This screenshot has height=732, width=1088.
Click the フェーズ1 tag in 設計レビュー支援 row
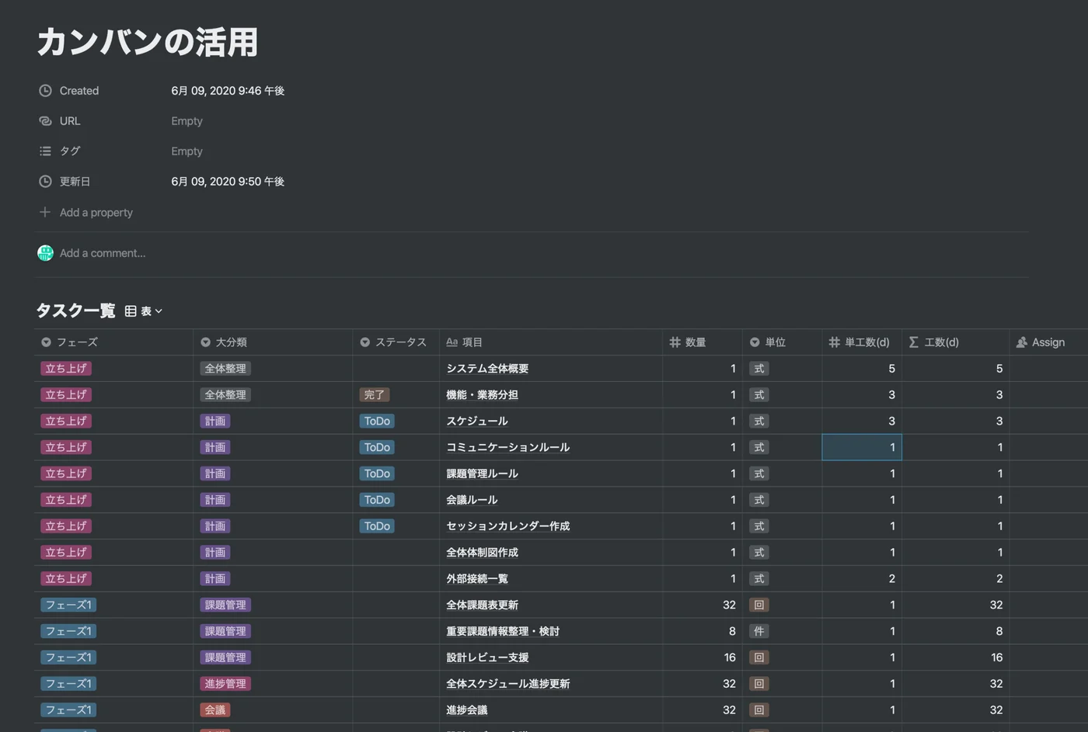(68, 657)
